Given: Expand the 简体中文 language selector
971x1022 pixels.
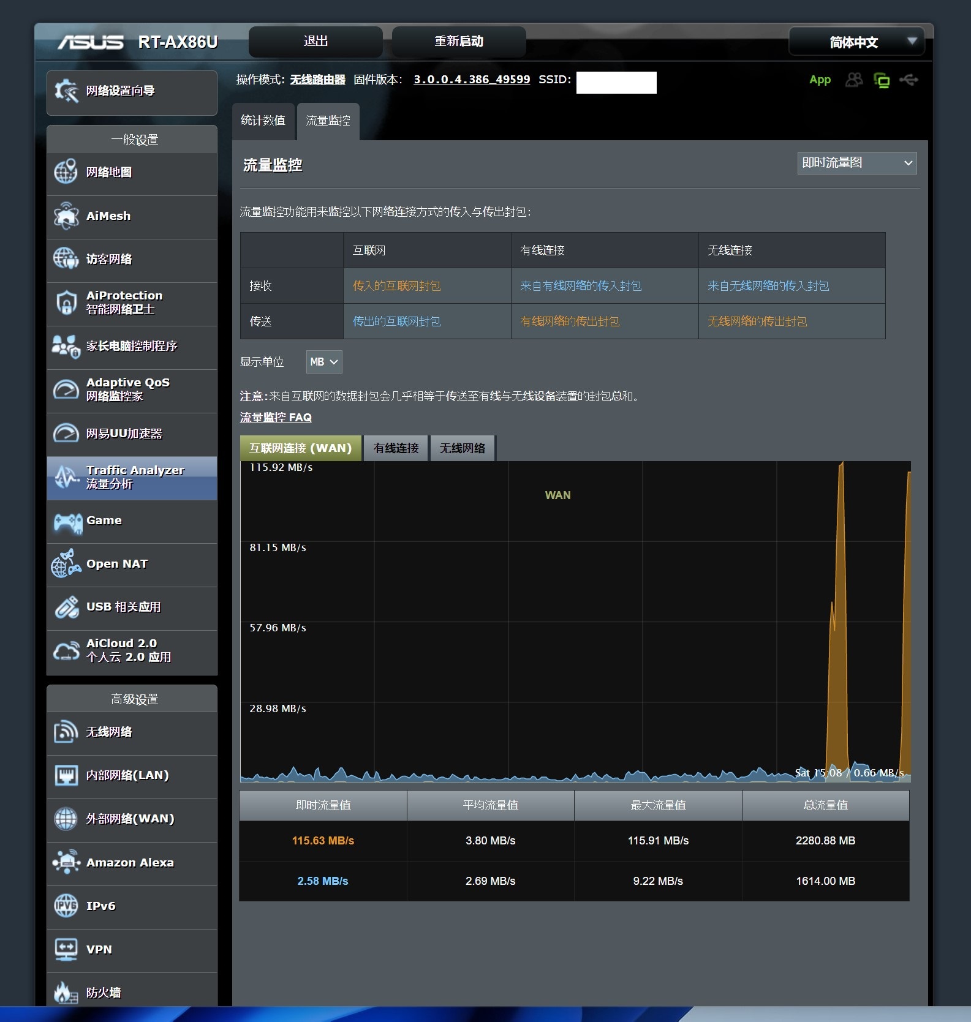Looking at the screenshot, I should pos(856,42).
